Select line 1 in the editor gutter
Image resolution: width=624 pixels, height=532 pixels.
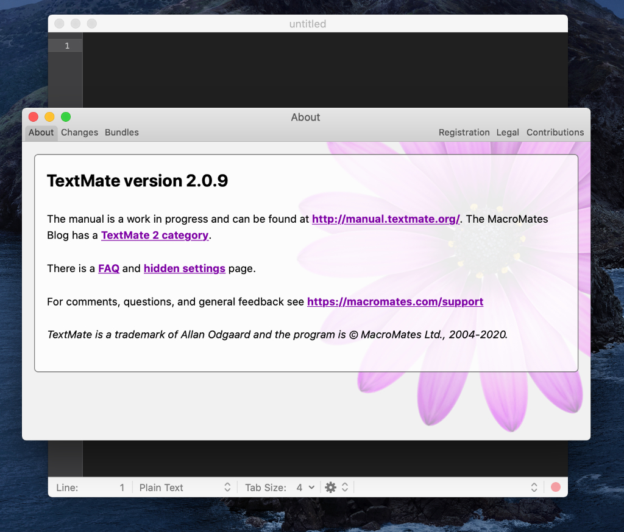point(66,46)
